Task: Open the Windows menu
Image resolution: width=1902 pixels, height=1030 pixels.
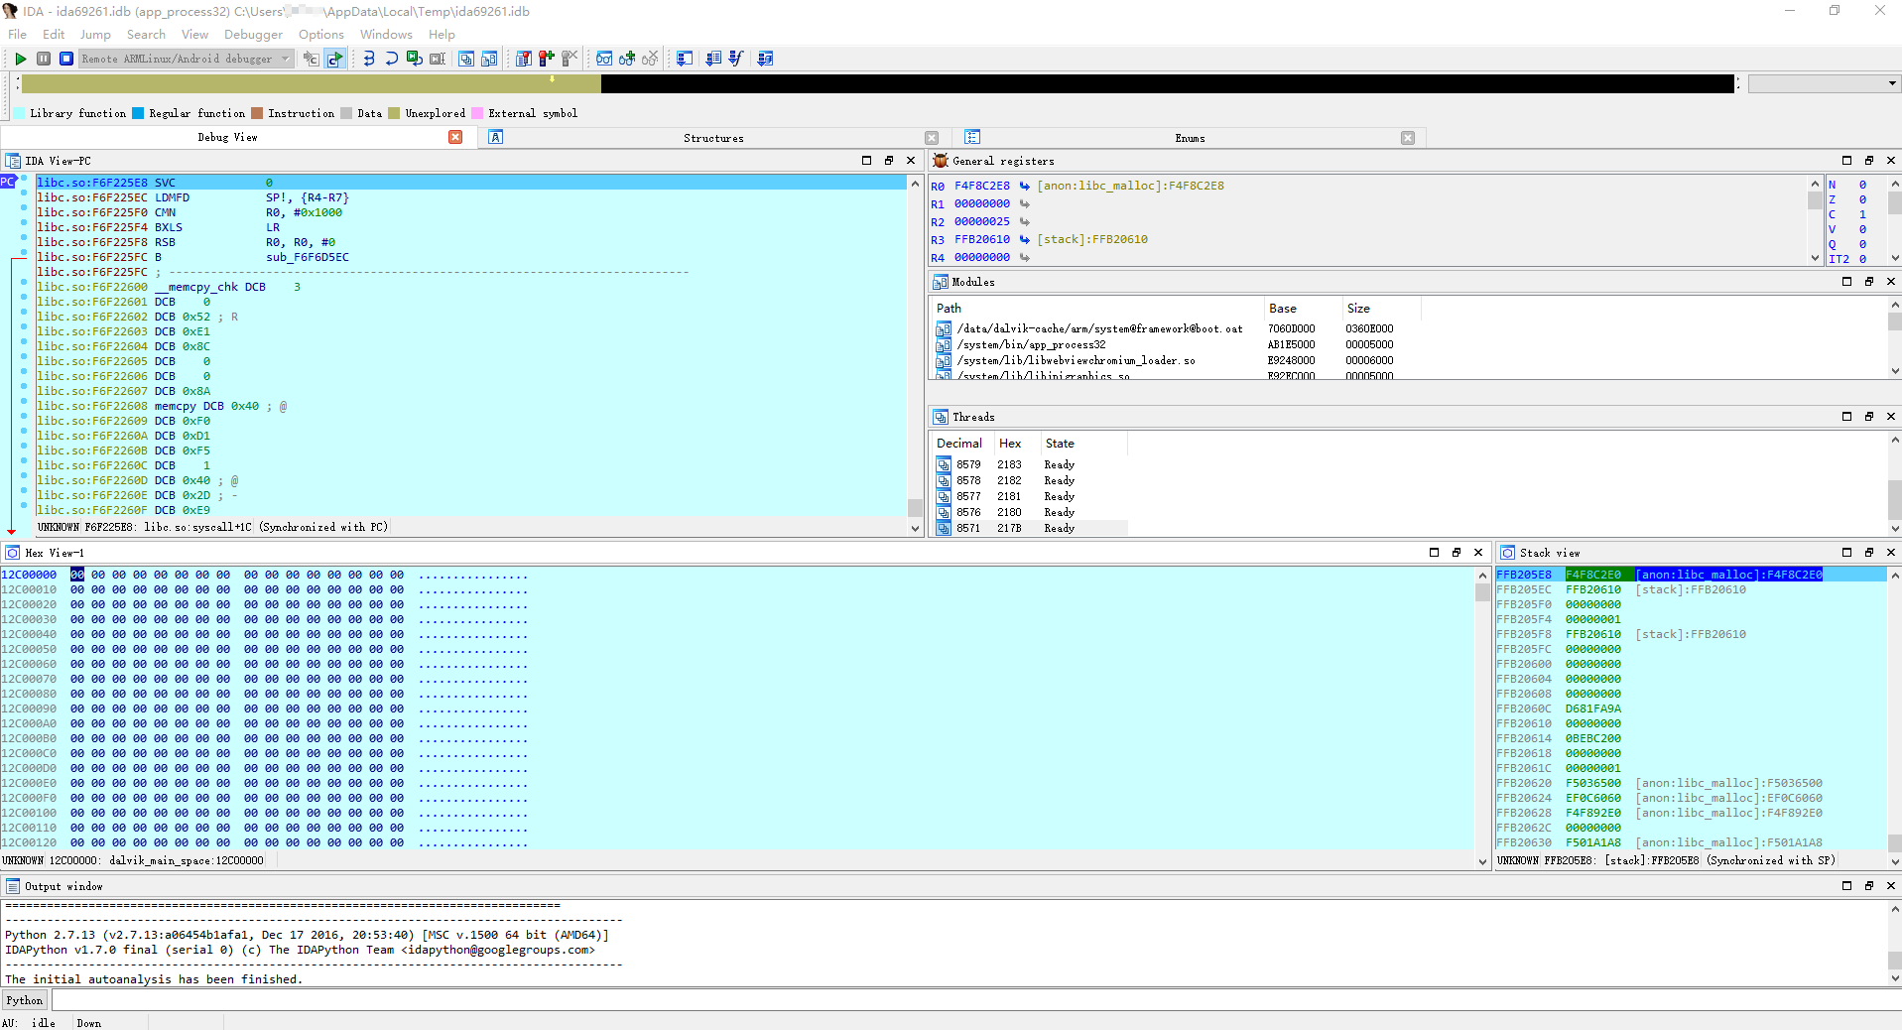Action: [386, 34]
